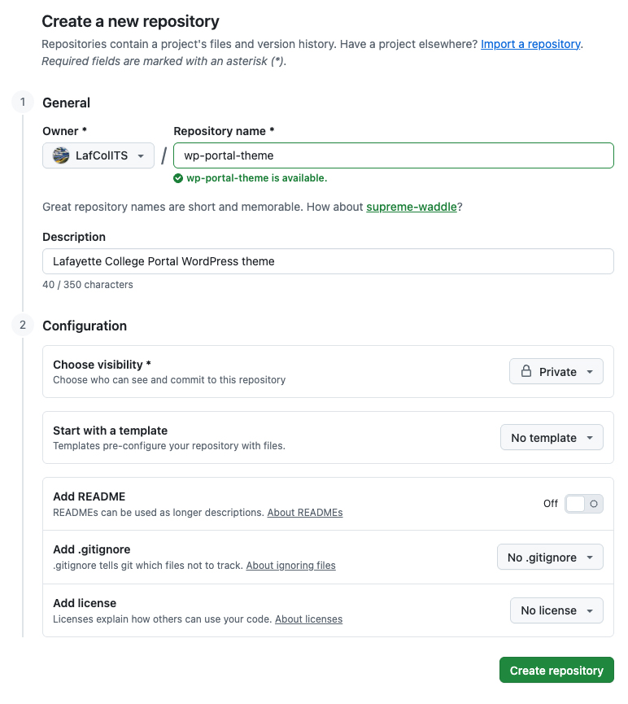
Task: Open the About READMEs link
Action: (x=304, y=512)
